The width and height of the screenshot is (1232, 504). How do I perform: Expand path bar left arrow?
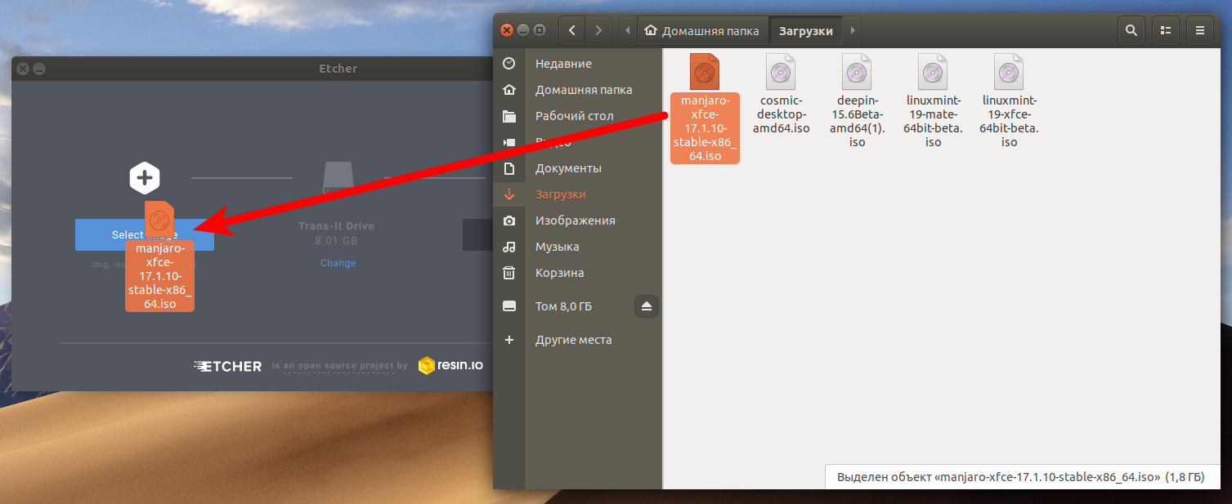click(628, 31)
